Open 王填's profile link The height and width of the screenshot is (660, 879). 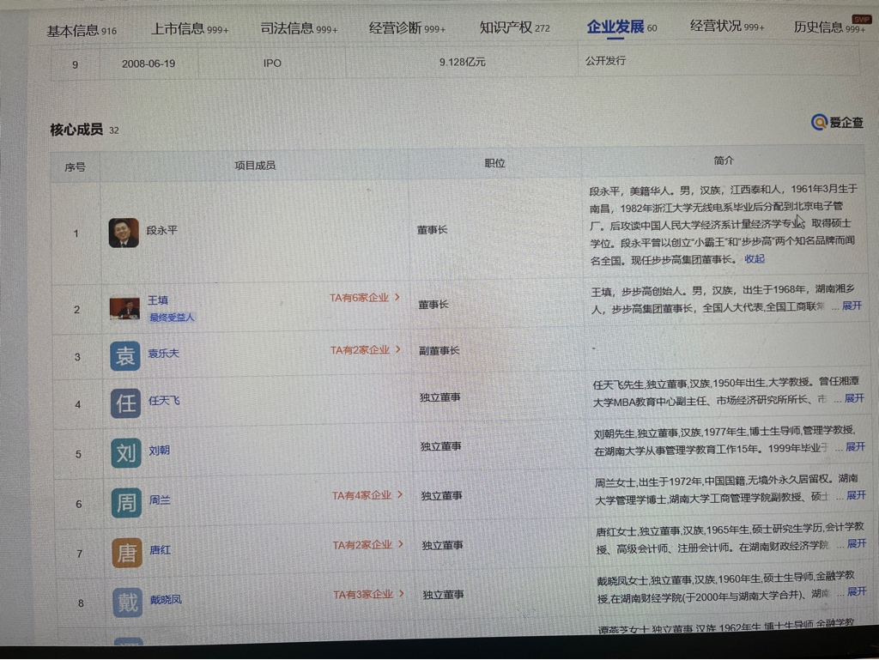click(x=158, y=300)
